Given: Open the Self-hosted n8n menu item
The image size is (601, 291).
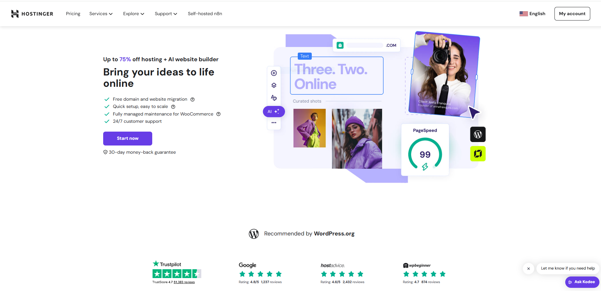Looking at the screenshot, I should (205, 14).
